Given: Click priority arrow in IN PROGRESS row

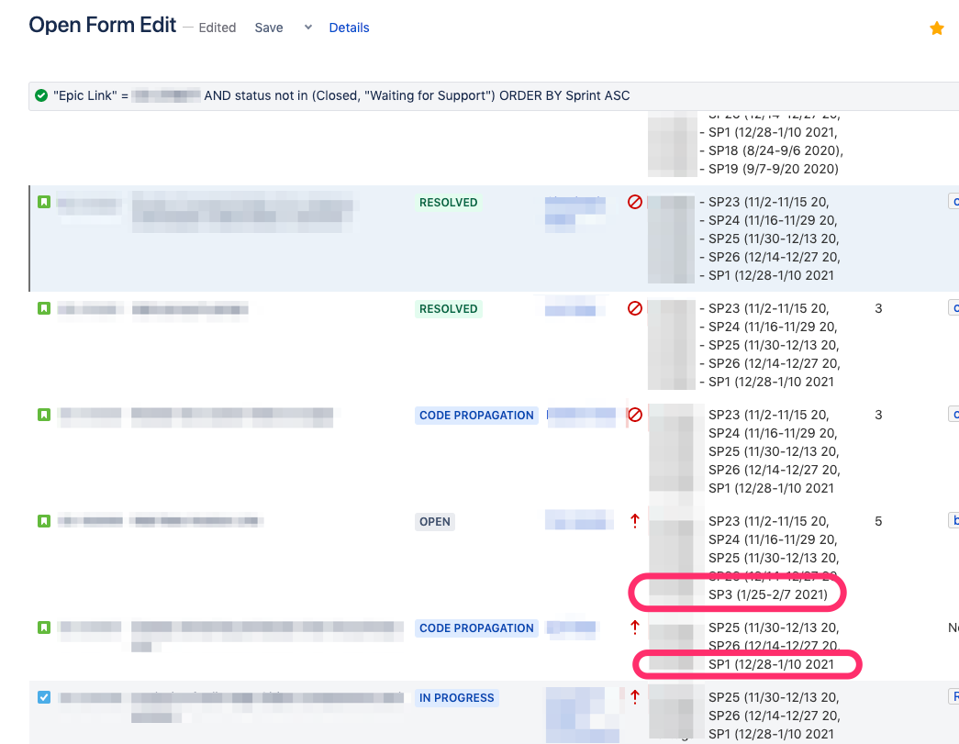Looking at the screenshot, I should tap(635, 697).
